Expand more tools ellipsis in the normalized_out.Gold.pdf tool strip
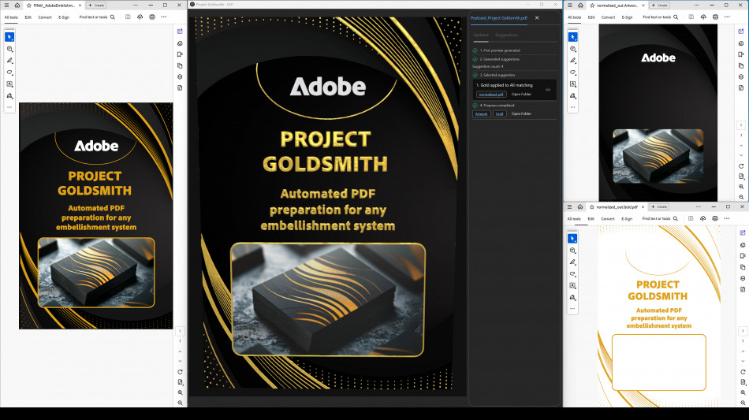Screen dimensions: 749x420 point(573,309)
